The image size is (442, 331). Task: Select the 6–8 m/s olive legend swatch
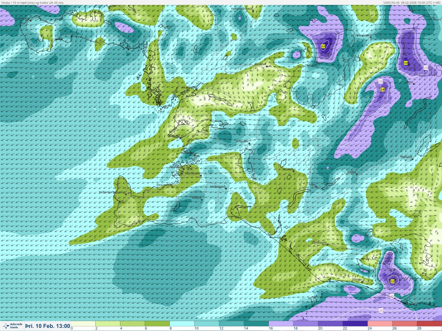coord(157,324)
